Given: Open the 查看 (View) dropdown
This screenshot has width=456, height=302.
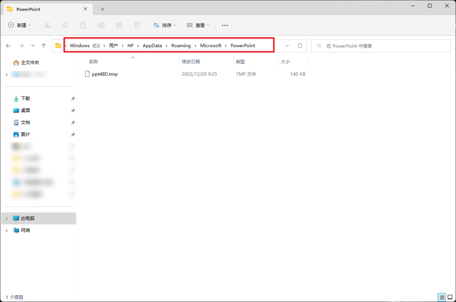Looking at the screenshot, I should tap(198, 25).
